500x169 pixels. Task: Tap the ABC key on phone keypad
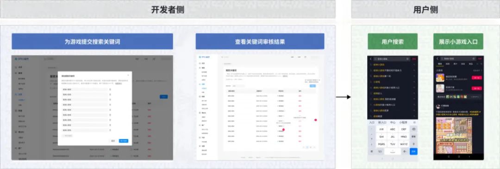(x=393, y=129)
